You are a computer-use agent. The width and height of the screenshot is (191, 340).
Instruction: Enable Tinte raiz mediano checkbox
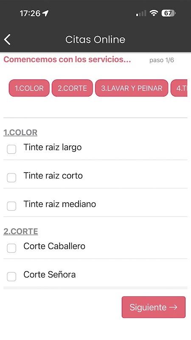[11, 206]
